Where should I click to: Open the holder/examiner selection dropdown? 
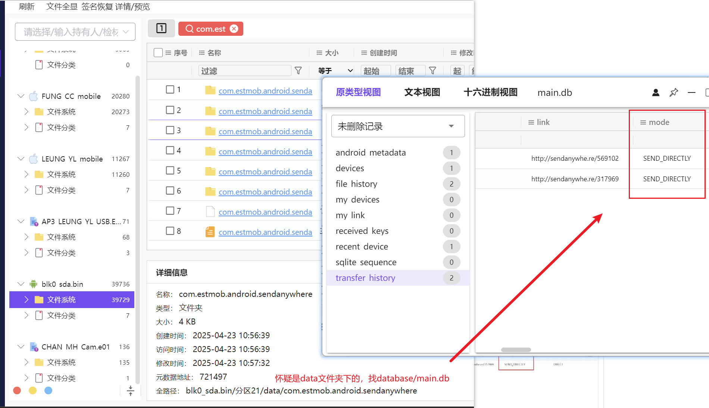(x=75, y=32)
